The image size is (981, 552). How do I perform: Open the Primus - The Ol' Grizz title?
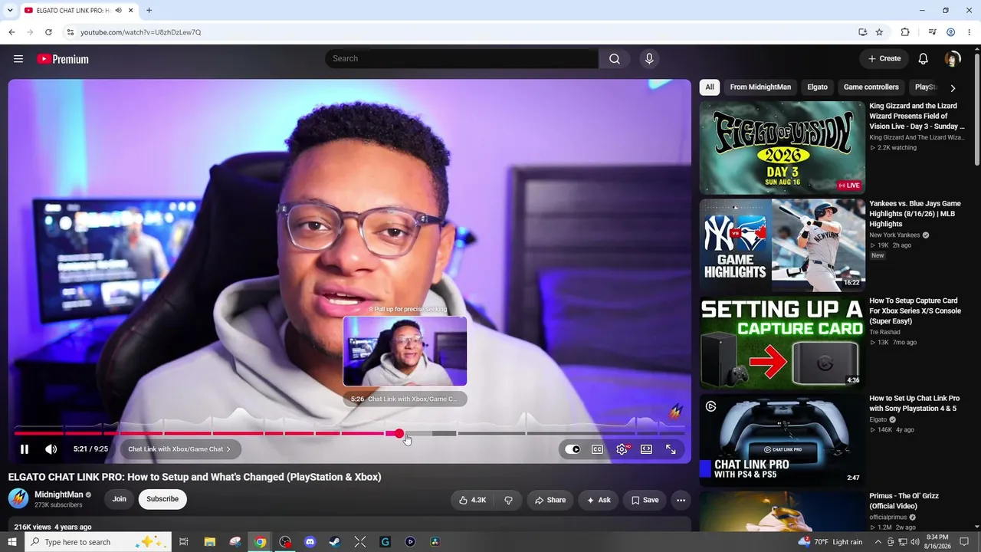tap(904, 501)
